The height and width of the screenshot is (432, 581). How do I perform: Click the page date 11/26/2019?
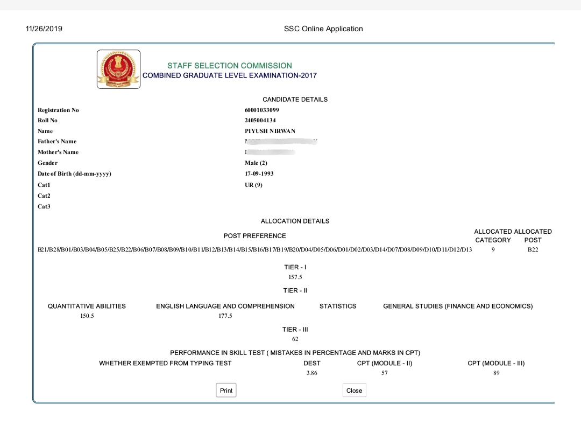pos(44,29)
